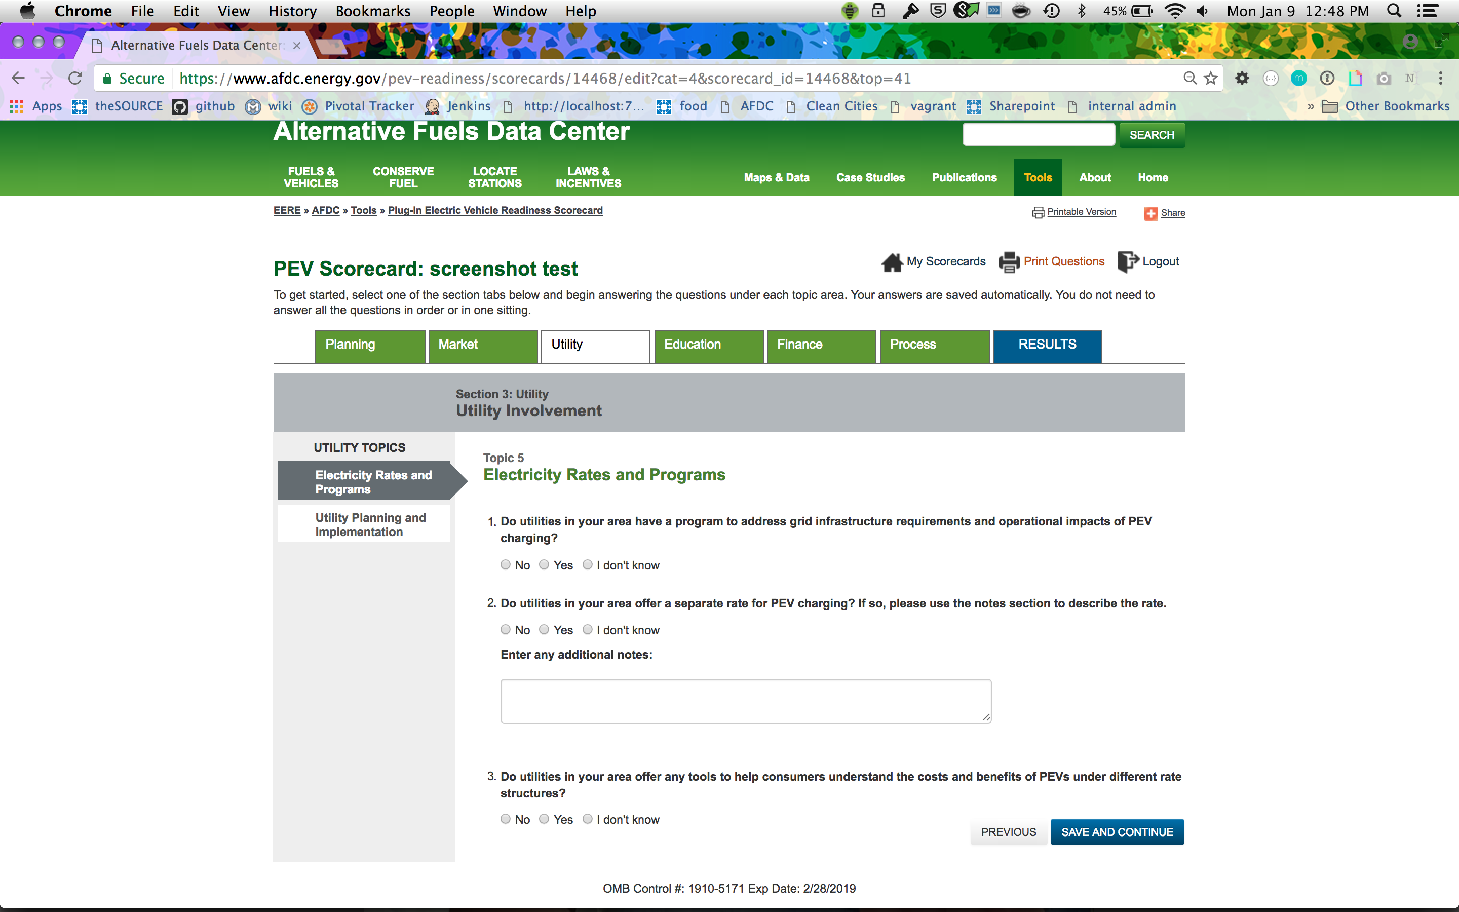Click the My Scorecards home icon

pos(892,262)
